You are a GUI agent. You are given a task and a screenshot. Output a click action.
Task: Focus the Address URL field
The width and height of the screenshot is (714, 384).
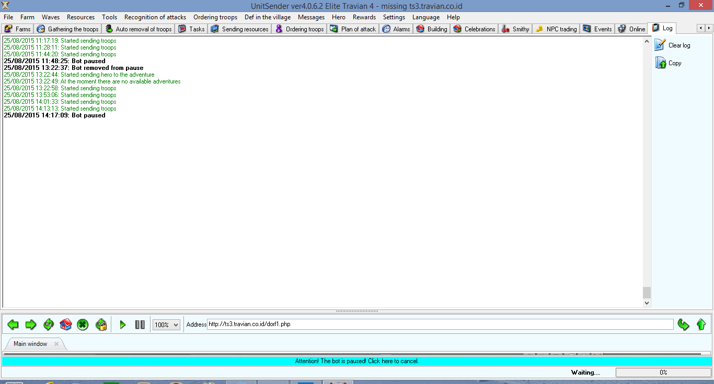(440, 324)
